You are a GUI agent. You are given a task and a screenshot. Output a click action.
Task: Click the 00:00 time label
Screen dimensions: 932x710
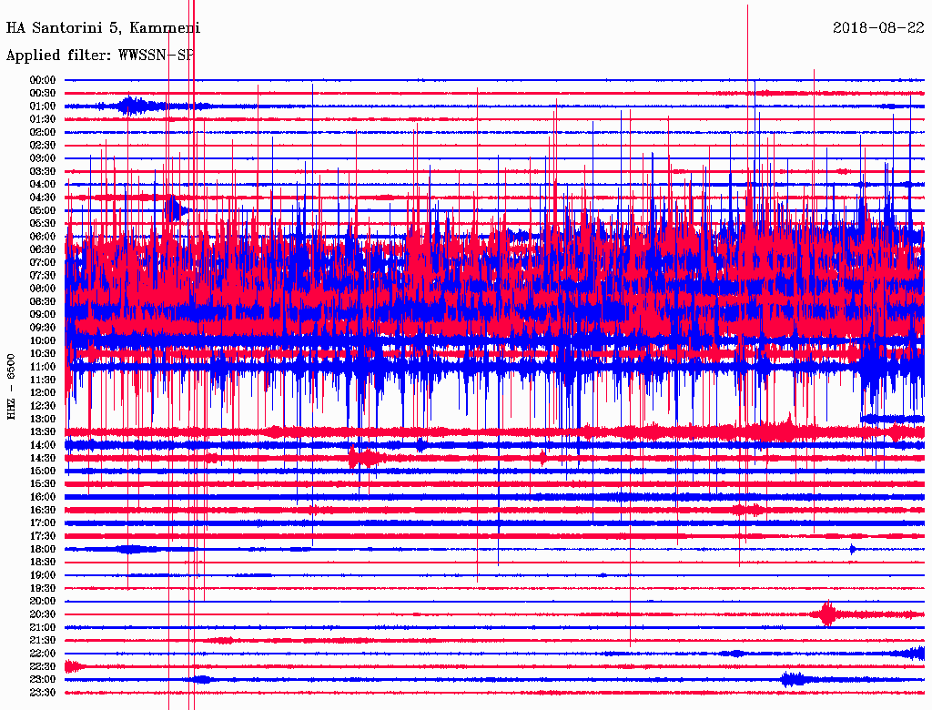click(43, 80)
